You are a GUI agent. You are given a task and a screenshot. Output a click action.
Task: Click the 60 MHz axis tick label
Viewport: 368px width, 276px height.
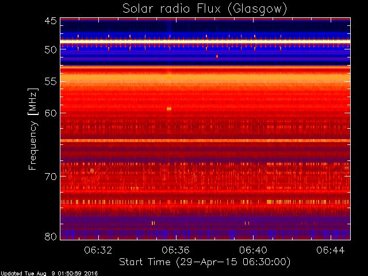click(51, 113)
